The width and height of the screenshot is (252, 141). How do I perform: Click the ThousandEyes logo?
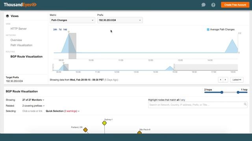[x=20, y=5]
